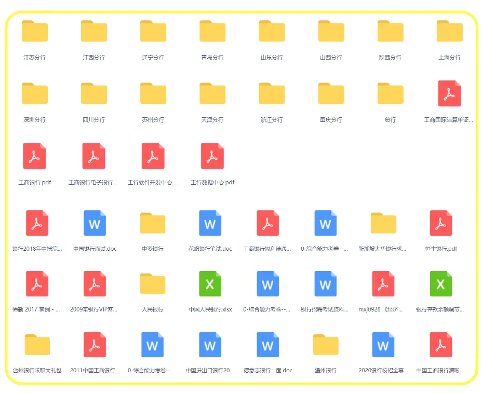Open the 银行2018年中报综 PDF icon
482x393 pixels.
(37, 223)
